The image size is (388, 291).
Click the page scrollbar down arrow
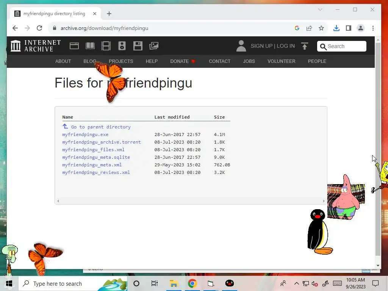click(x=378, y=265)
